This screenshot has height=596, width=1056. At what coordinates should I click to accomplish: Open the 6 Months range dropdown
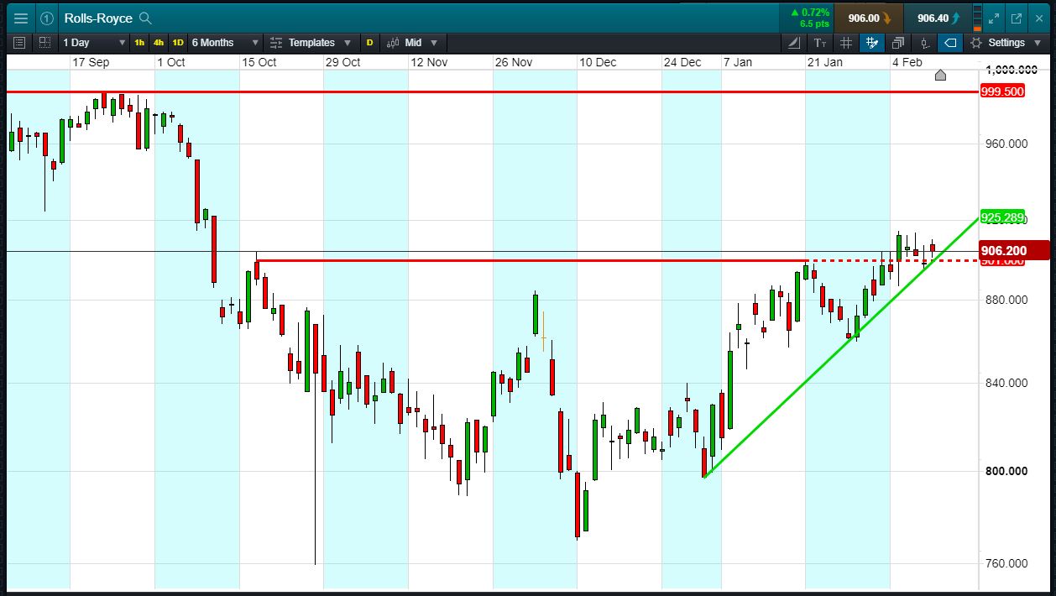[x=225, y=43]
